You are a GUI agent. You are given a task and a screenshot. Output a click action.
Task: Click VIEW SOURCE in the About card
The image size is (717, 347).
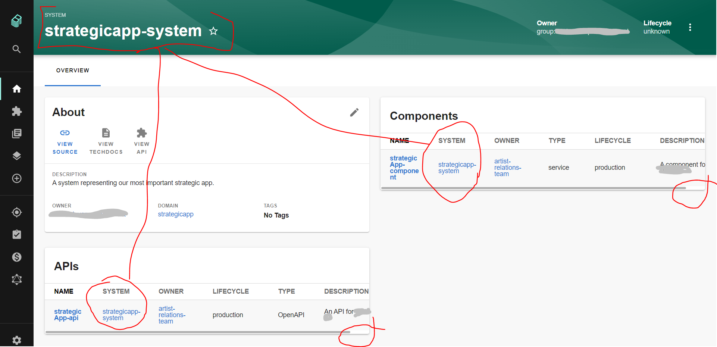65,142
